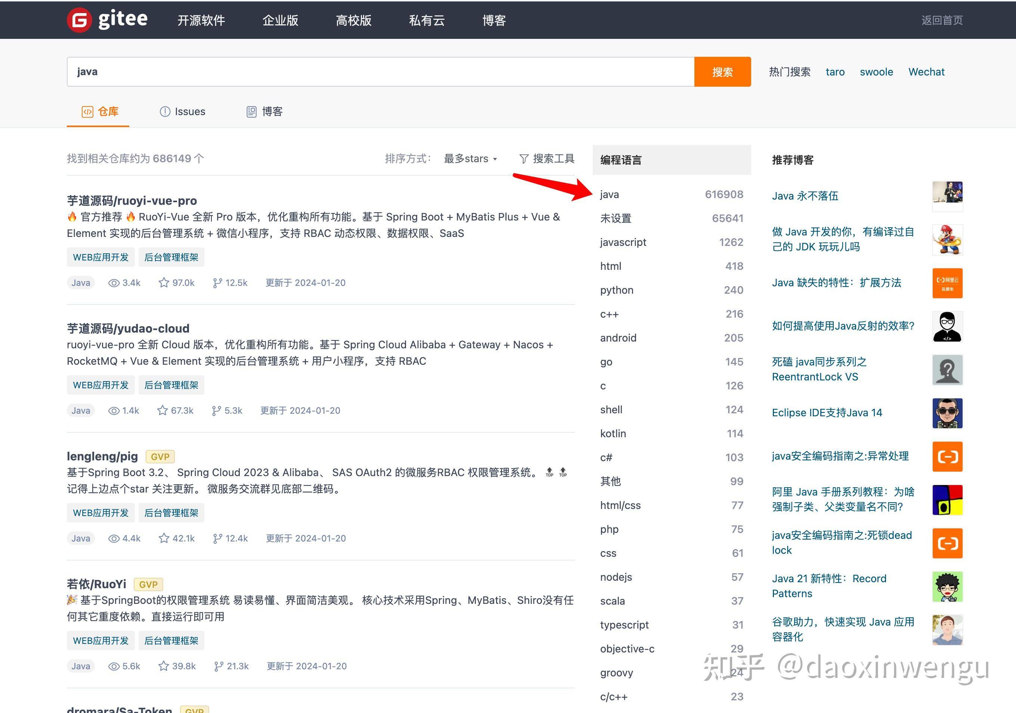1016x713 pixels.
Task: Click hot search term taro
Action: [x=835, y=72]
